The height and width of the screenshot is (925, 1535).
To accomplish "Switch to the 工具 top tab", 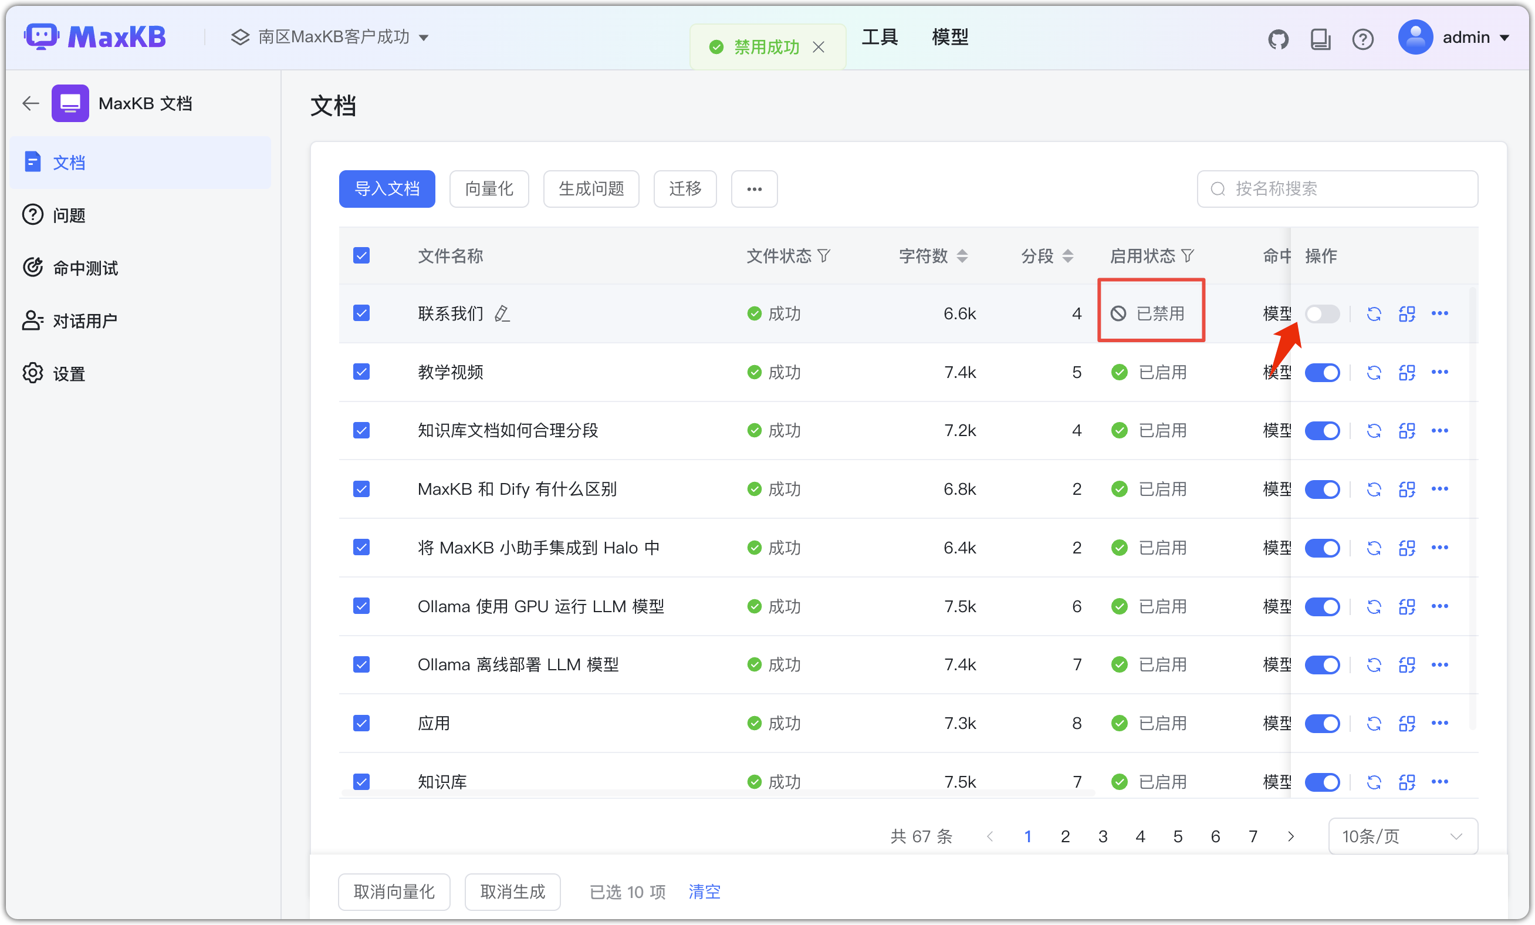I will pos(879,38).
